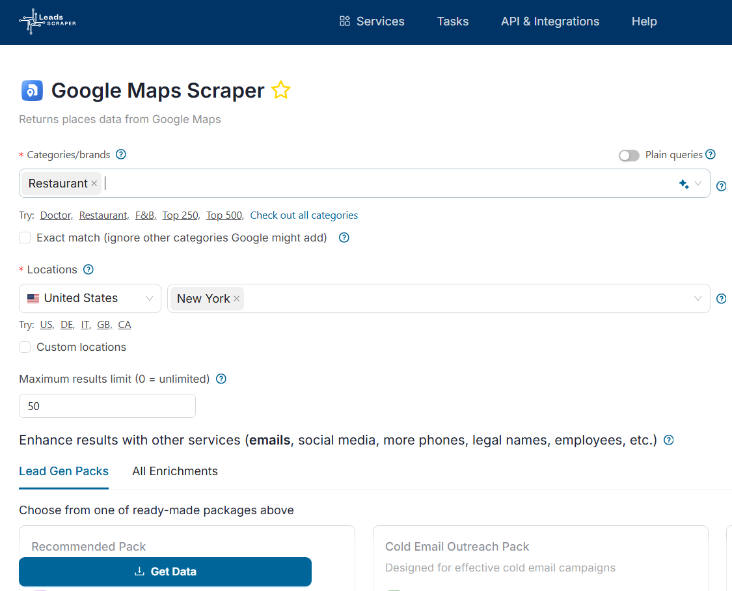
Task: Open the Top 250 categories link
Action: coord(180,215)
